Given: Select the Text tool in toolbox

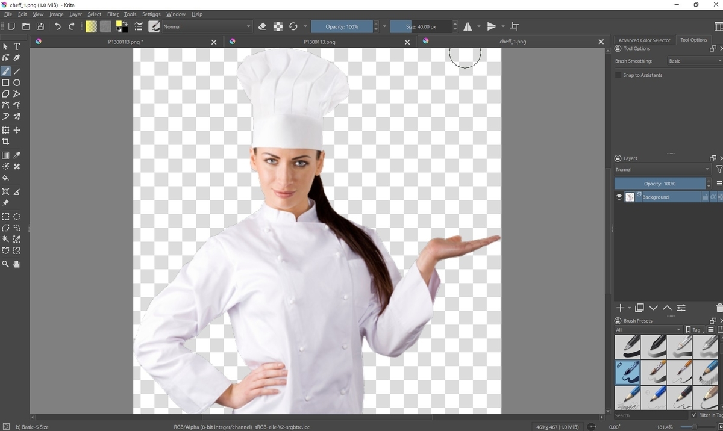Looking at the screenshot, I should point(17,46).
